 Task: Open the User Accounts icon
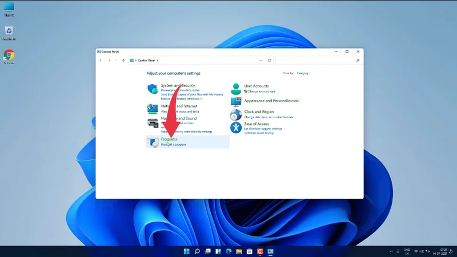(236, 89)
